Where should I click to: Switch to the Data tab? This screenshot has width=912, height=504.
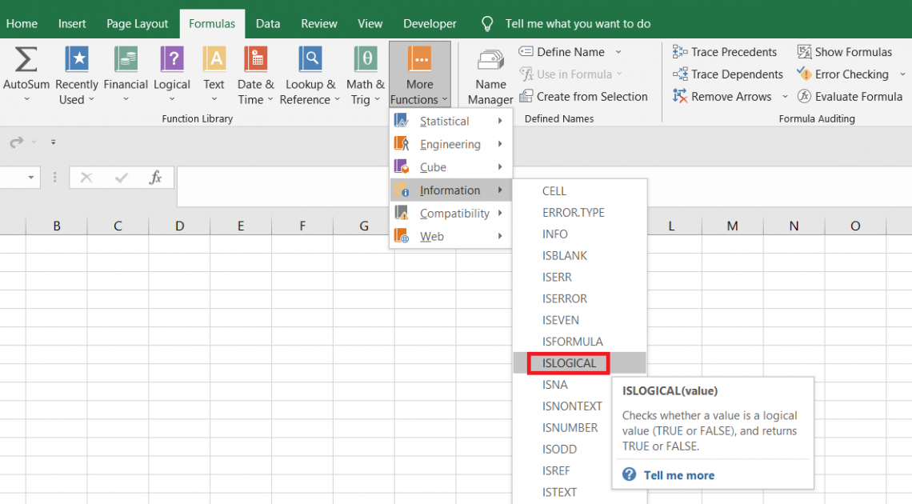(268, 24)
